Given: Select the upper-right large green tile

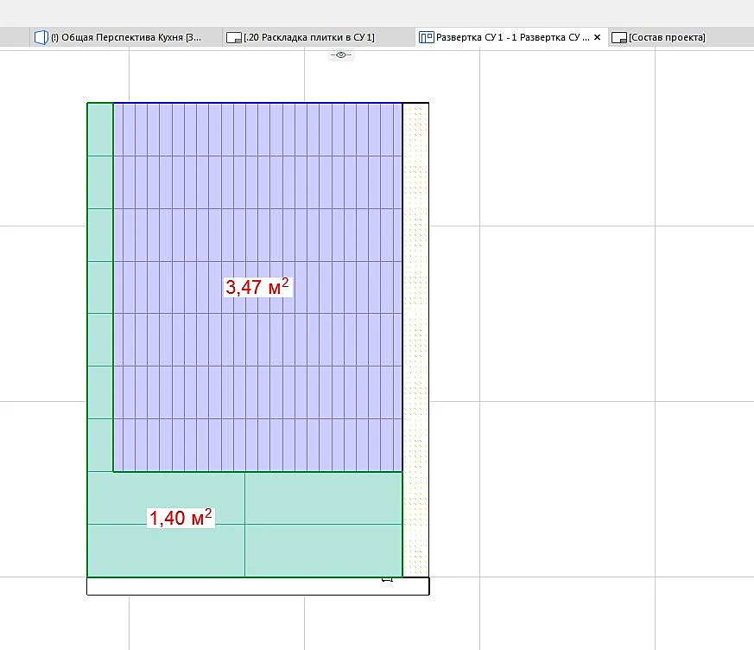Looking at the screenshot, I should click(x=324, y=498).
